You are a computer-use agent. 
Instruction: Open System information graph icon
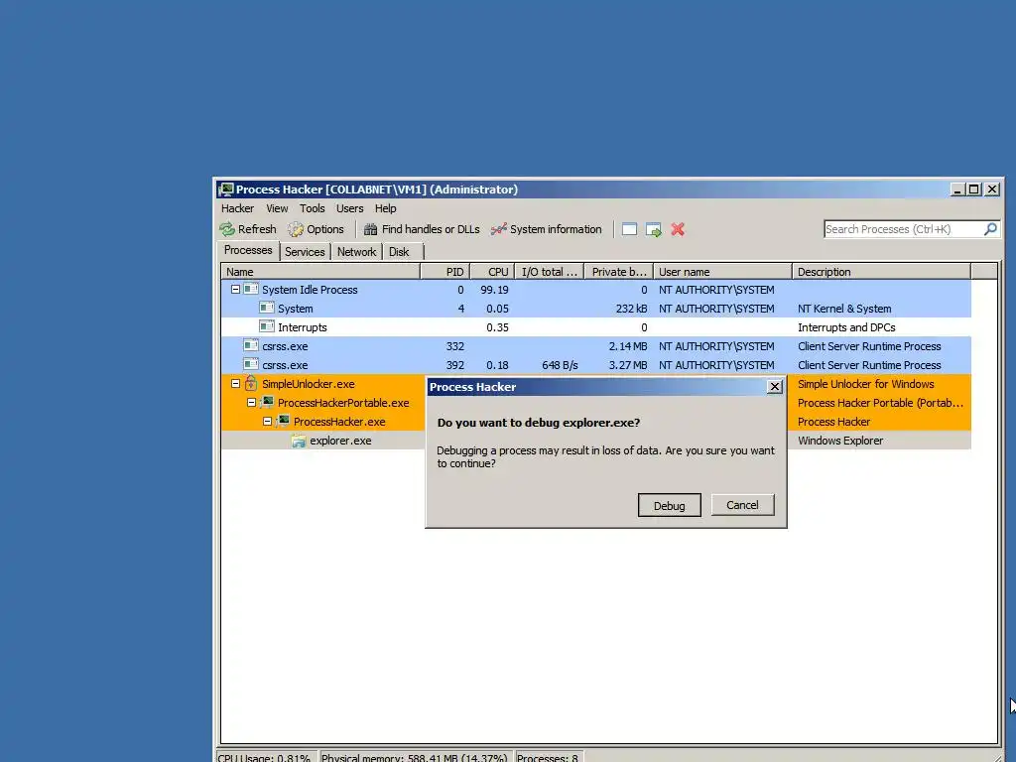[498, 229]
